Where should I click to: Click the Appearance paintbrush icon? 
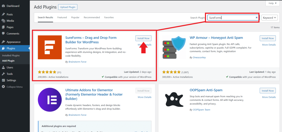coord(3,42)
